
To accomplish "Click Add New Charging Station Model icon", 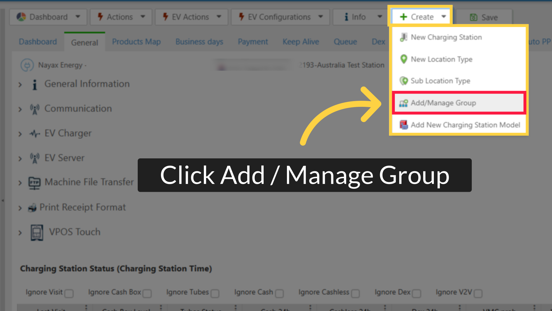I will (404, 125).
